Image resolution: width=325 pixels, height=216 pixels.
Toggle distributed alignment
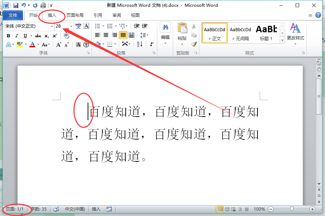coord(131,35)
